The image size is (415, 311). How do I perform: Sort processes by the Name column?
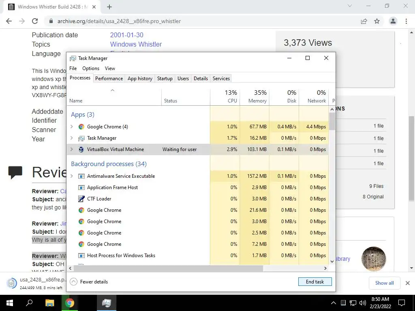point(114,97)
